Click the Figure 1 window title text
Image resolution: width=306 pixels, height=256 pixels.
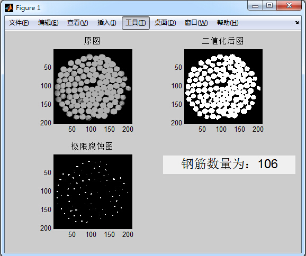(x=28, y=8)
